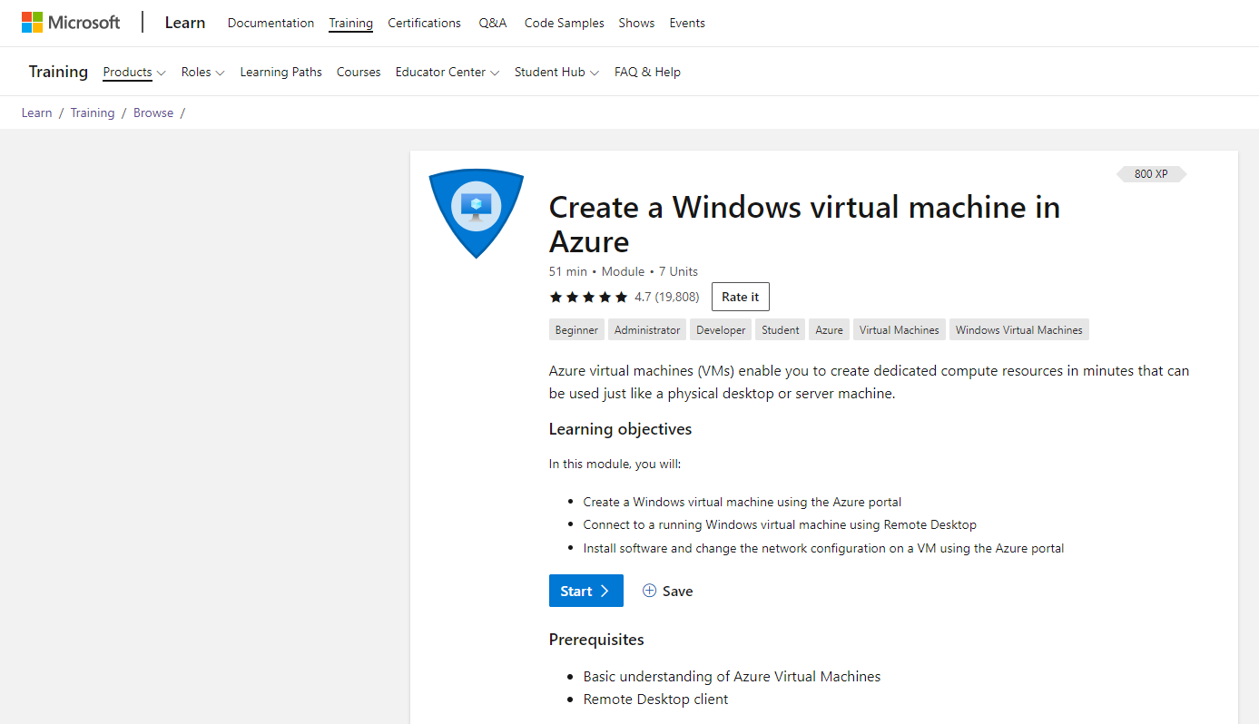Click the Administrator tag
The height and width of the screenshot is (724, 1259).
(647, 330)
